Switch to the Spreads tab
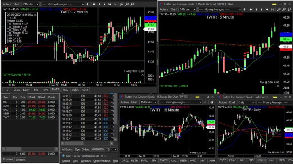 pos(20,160)
